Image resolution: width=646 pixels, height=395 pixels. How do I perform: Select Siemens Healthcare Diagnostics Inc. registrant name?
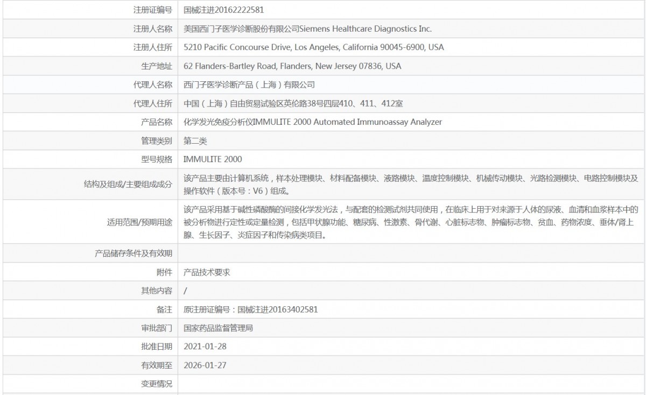(307, 29)
